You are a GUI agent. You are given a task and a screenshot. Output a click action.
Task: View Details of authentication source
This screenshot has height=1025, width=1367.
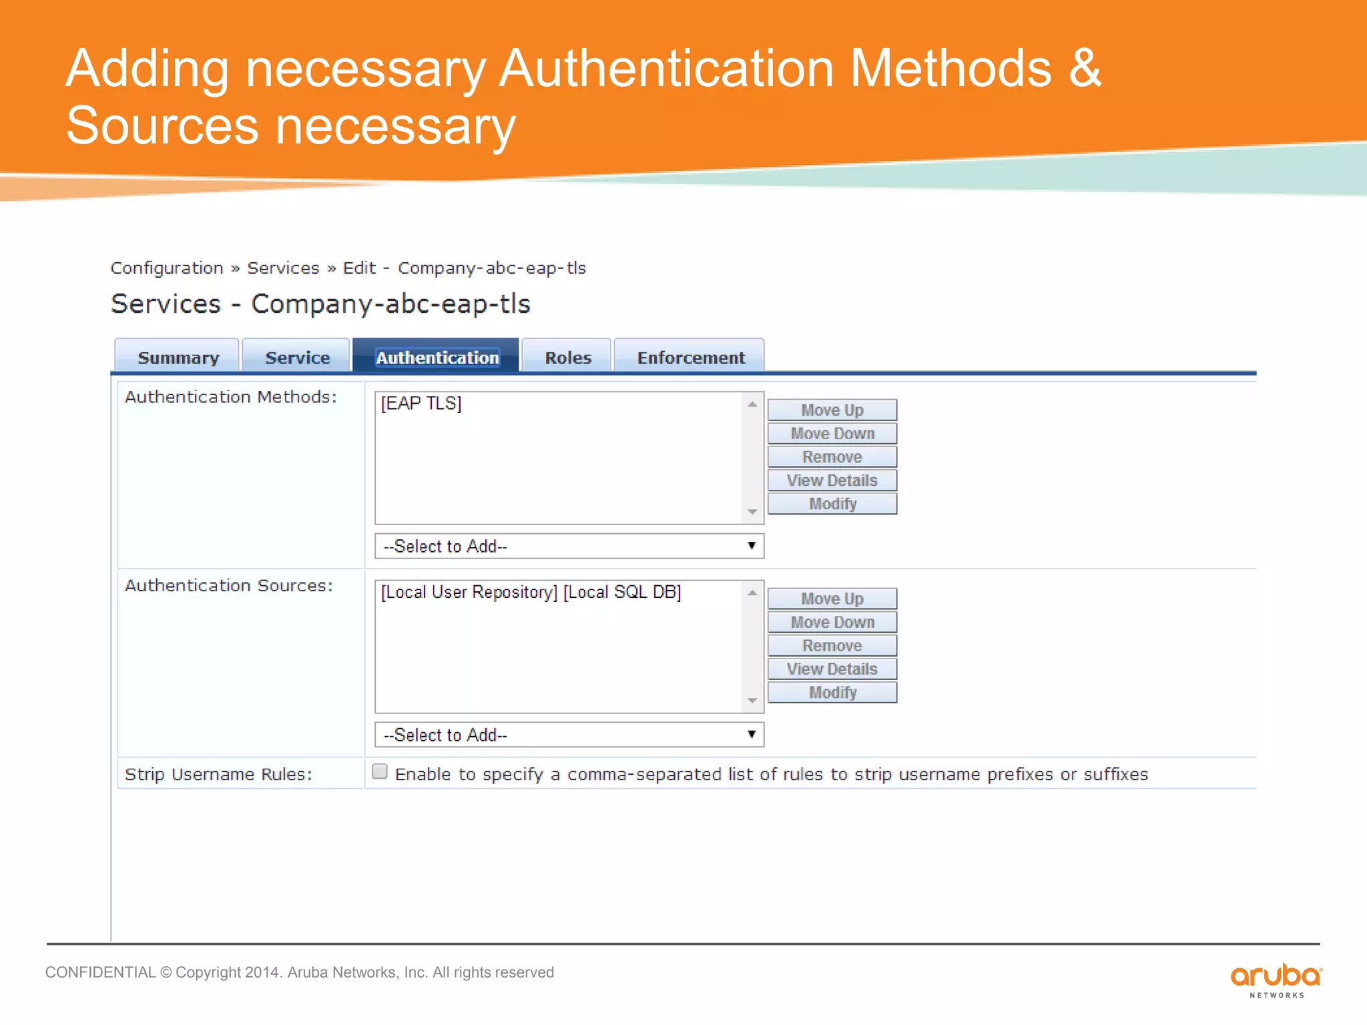click(x=832, y=669)
